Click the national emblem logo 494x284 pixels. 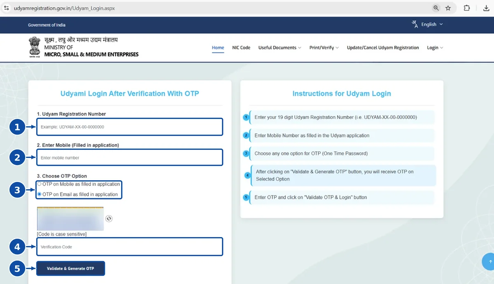[35, 47]
